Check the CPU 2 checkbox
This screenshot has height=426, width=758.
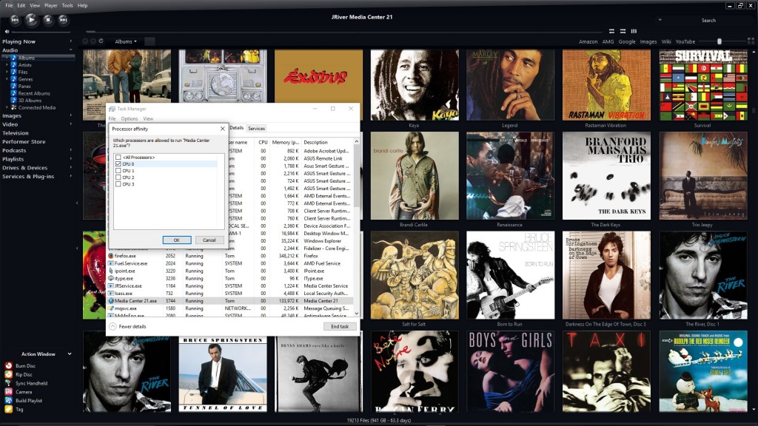coord(118,177)
